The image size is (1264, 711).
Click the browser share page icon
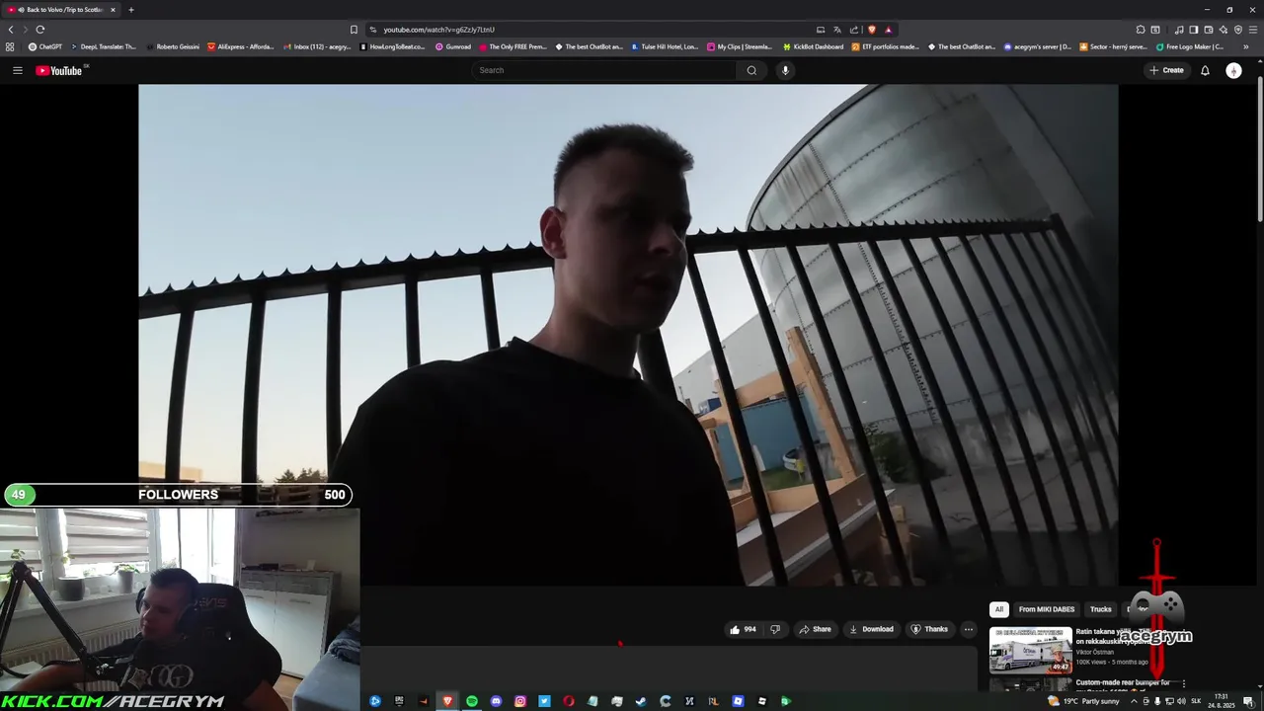854,30
